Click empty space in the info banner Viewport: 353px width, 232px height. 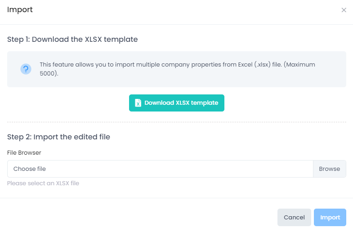(225, 78)
